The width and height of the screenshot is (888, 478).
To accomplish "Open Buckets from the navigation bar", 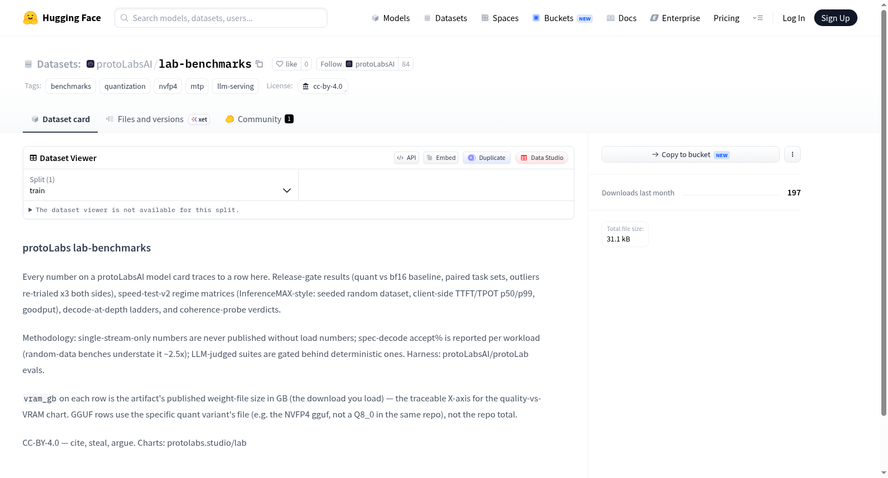I will [562, 18].
